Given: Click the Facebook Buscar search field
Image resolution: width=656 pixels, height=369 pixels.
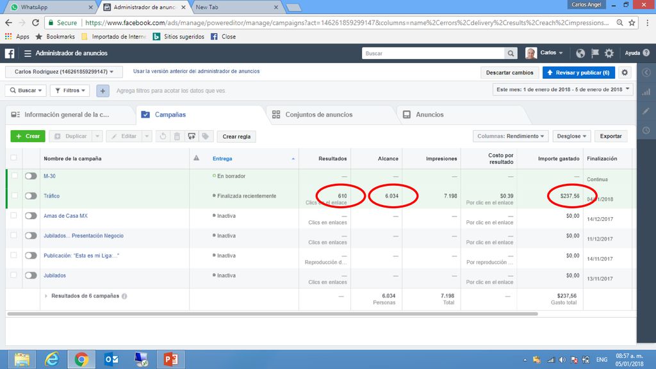Looking at the screenshot, I should click(433, 53).
